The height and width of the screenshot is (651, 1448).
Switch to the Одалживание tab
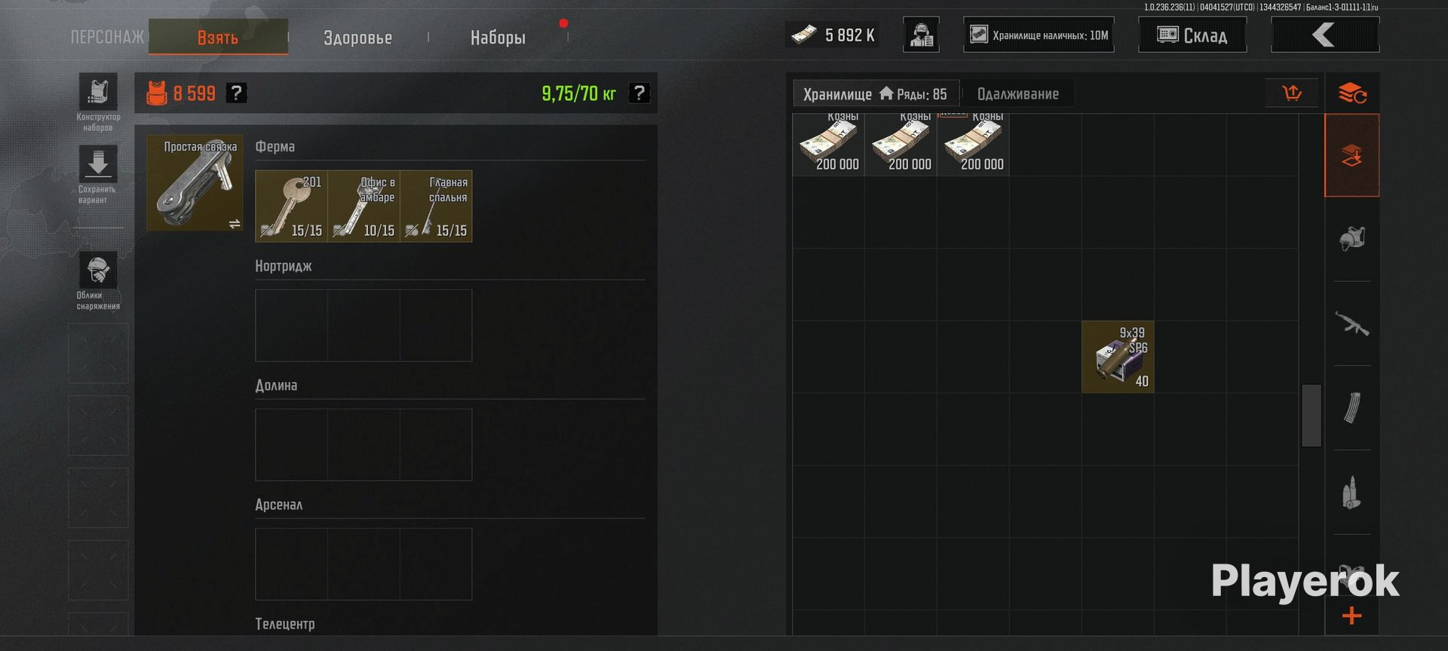[1018, 93]
